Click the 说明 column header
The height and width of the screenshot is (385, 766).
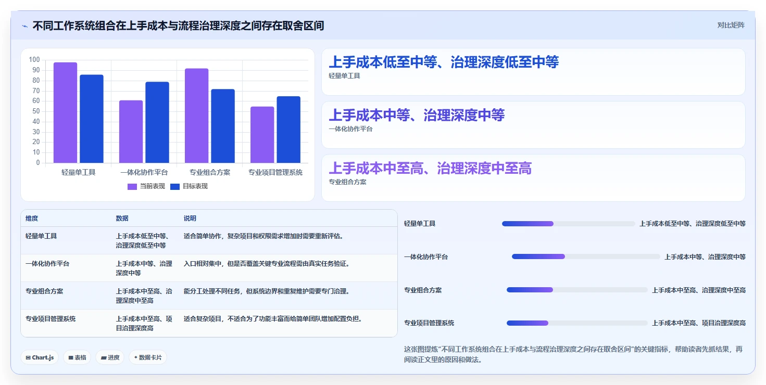190,219
